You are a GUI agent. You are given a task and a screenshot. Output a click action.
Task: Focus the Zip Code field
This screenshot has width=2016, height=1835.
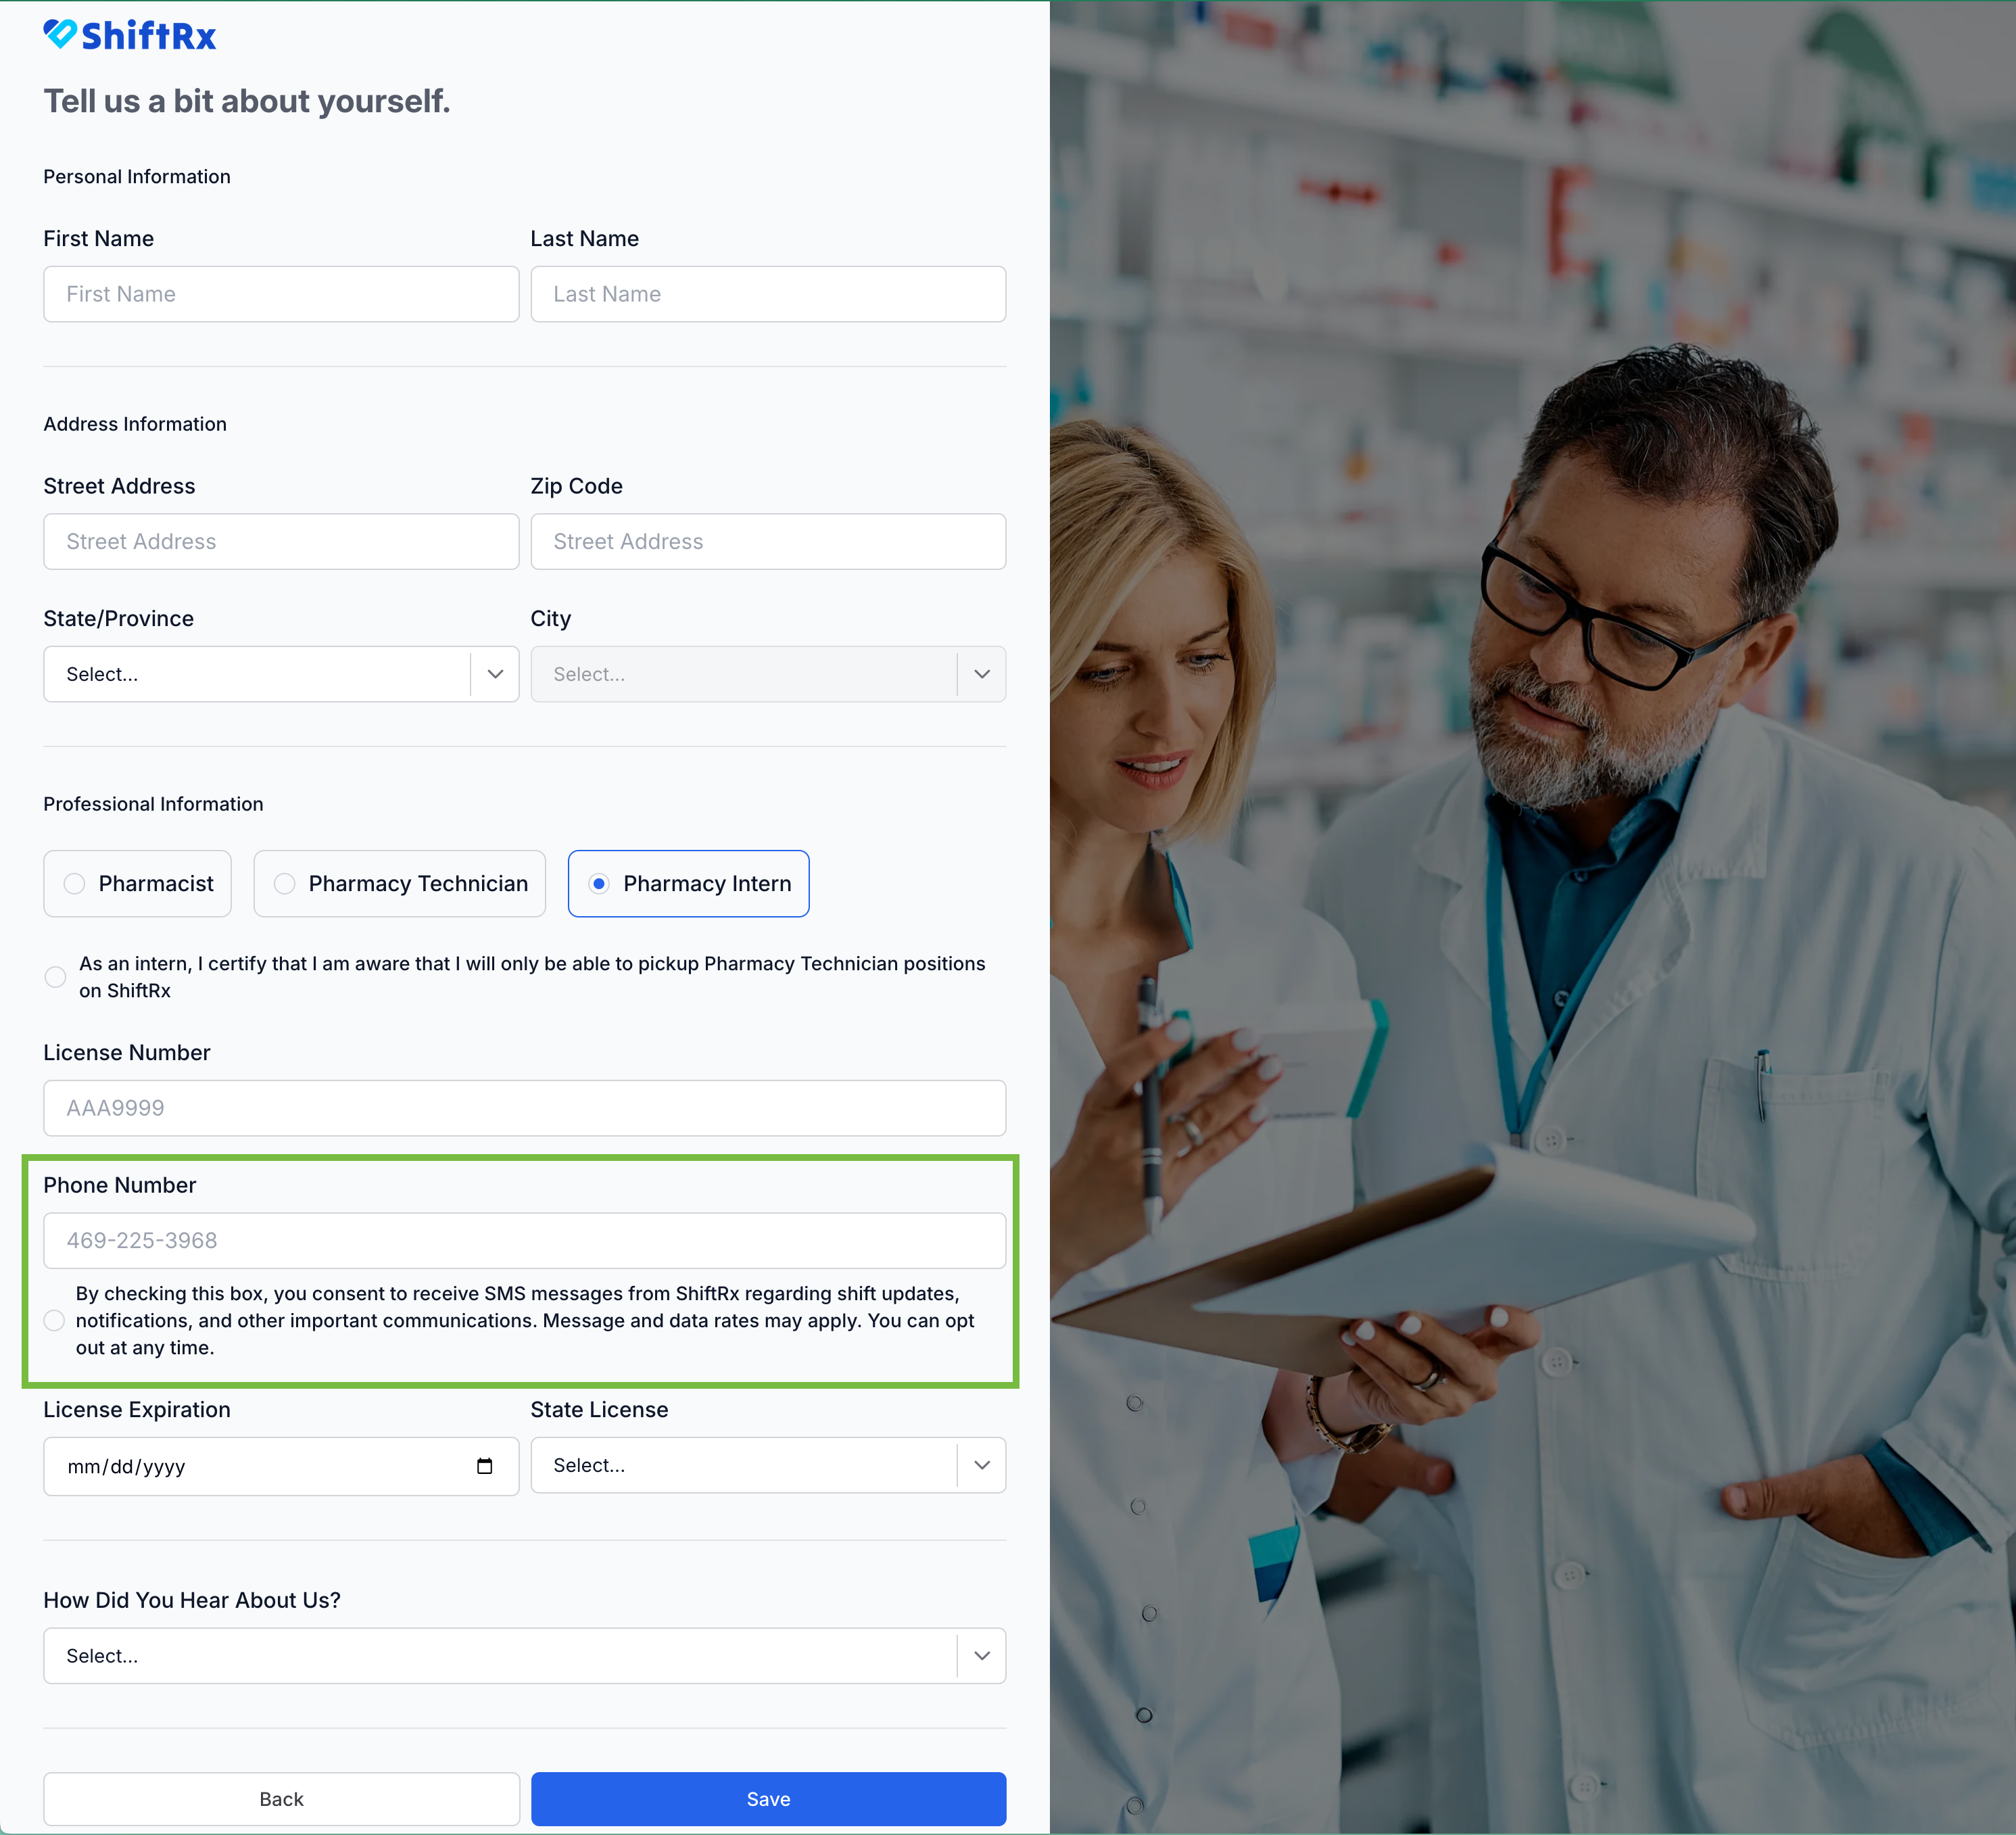[767, 542]
